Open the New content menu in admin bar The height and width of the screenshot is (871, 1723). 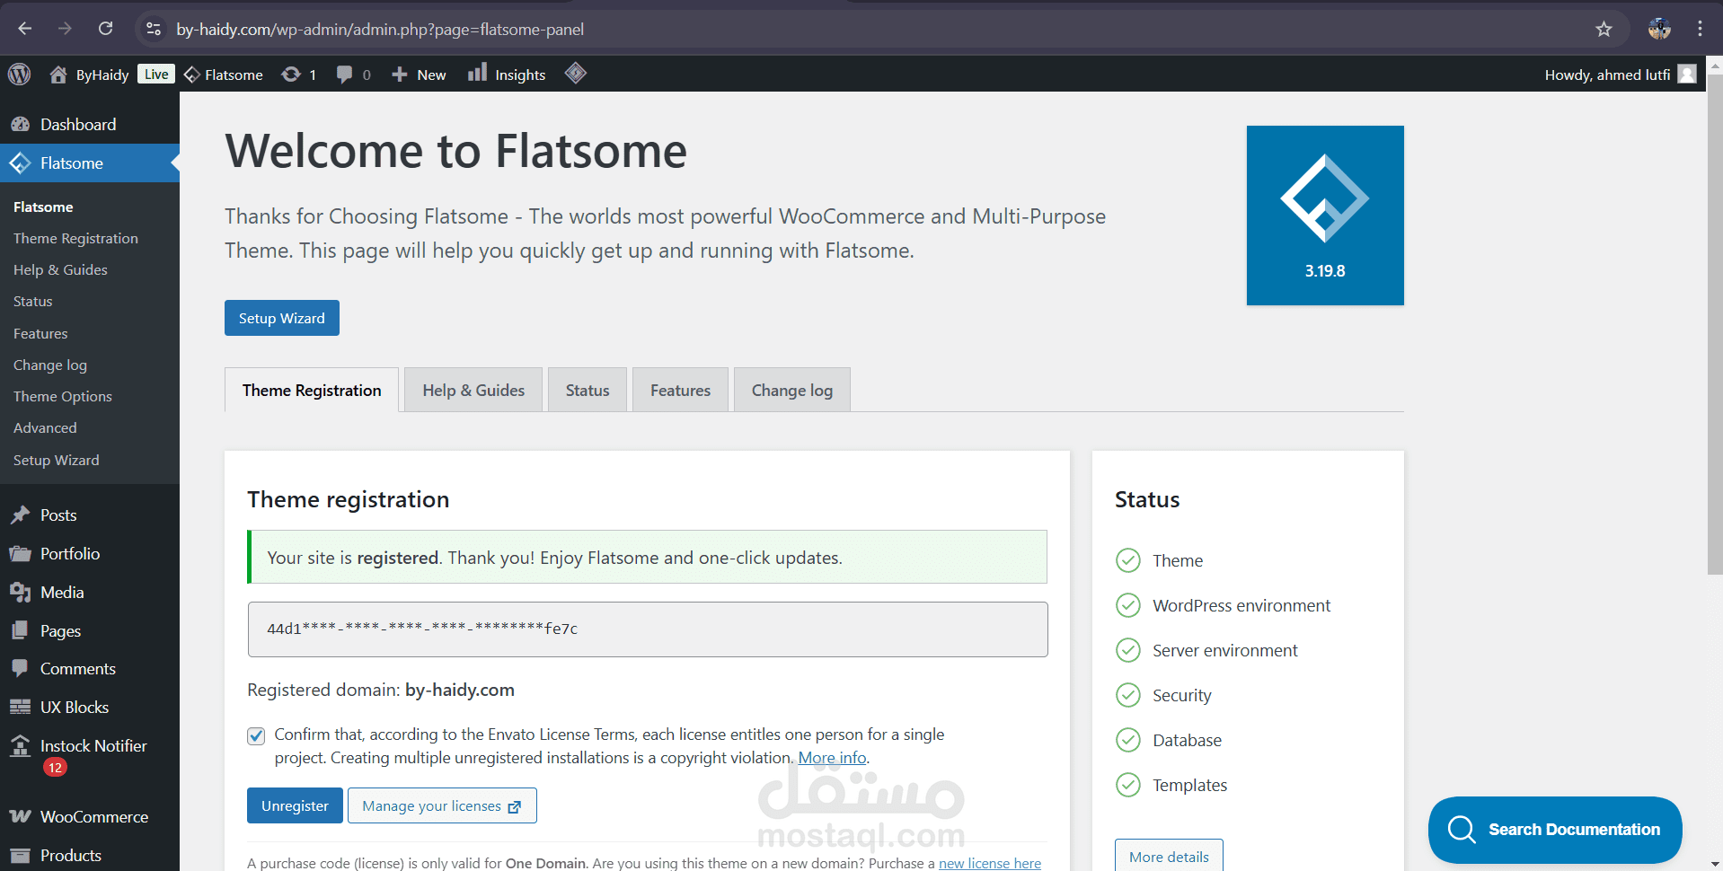coord(419,75)
